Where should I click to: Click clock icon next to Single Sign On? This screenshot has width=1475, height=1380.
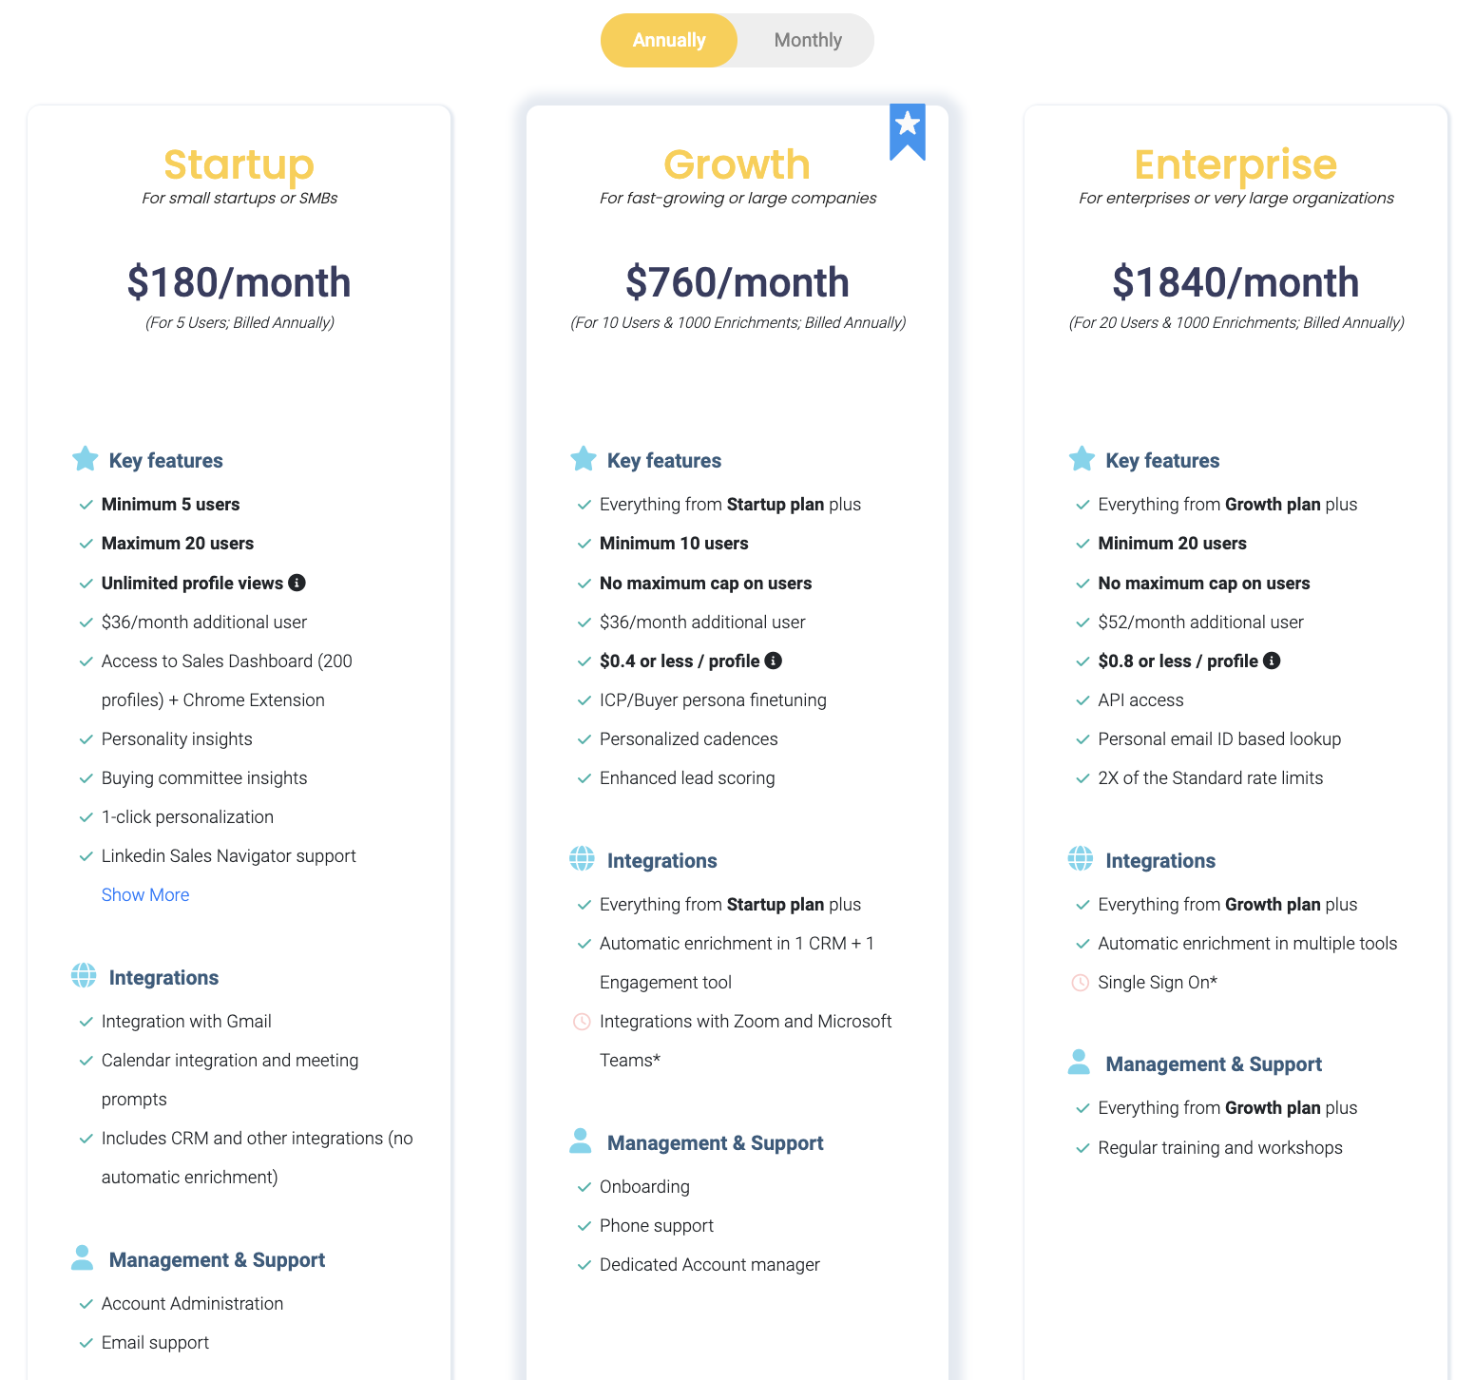(x=1081, y=983)
